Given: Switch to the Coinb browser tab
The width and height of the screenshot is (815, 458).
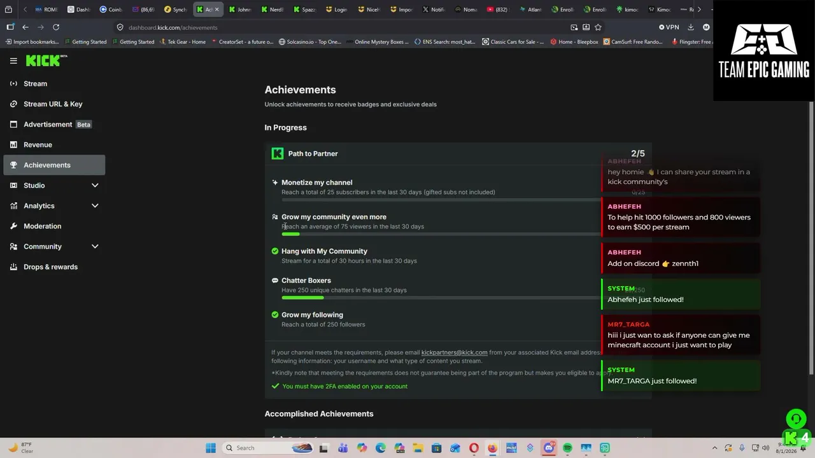Looking at the screenshot, I should click(x=111, y=10).
